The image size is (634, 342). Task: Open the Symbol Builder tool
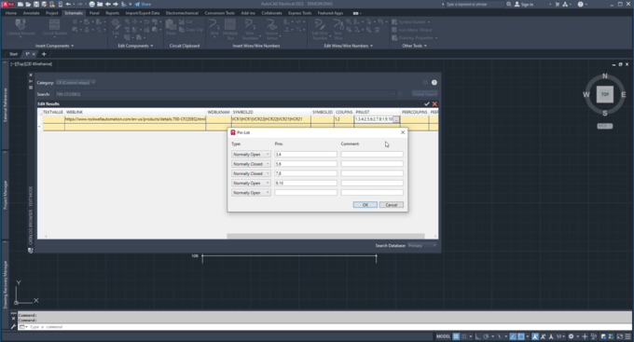pos(411,21)
